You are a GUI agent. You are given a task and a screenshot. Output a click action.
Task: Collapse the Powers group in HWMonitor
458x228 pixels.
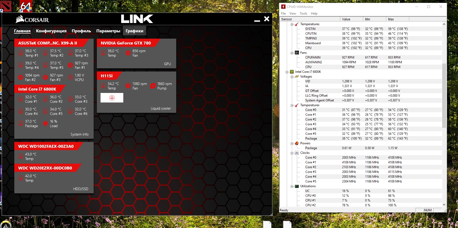292,144
